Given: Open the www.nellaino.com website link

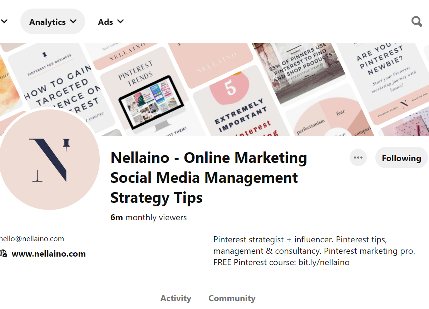Looking at the screenshot, I should coord(49,254).
